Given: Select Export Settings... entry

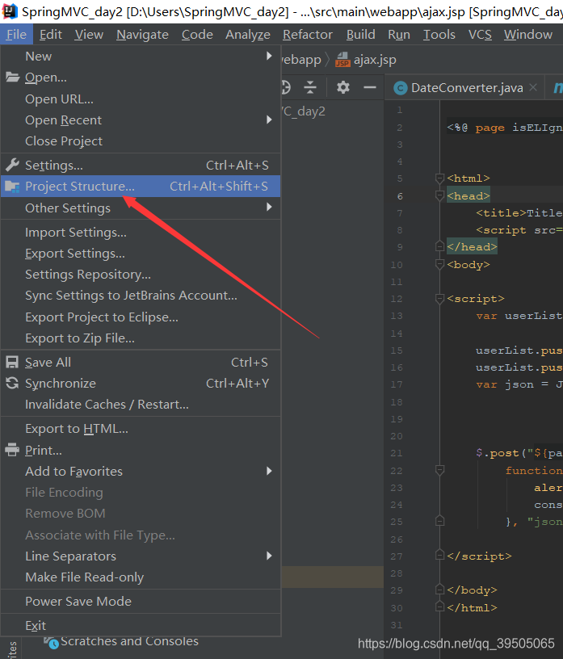Looking at the screenshot, I should coord(141,254).
